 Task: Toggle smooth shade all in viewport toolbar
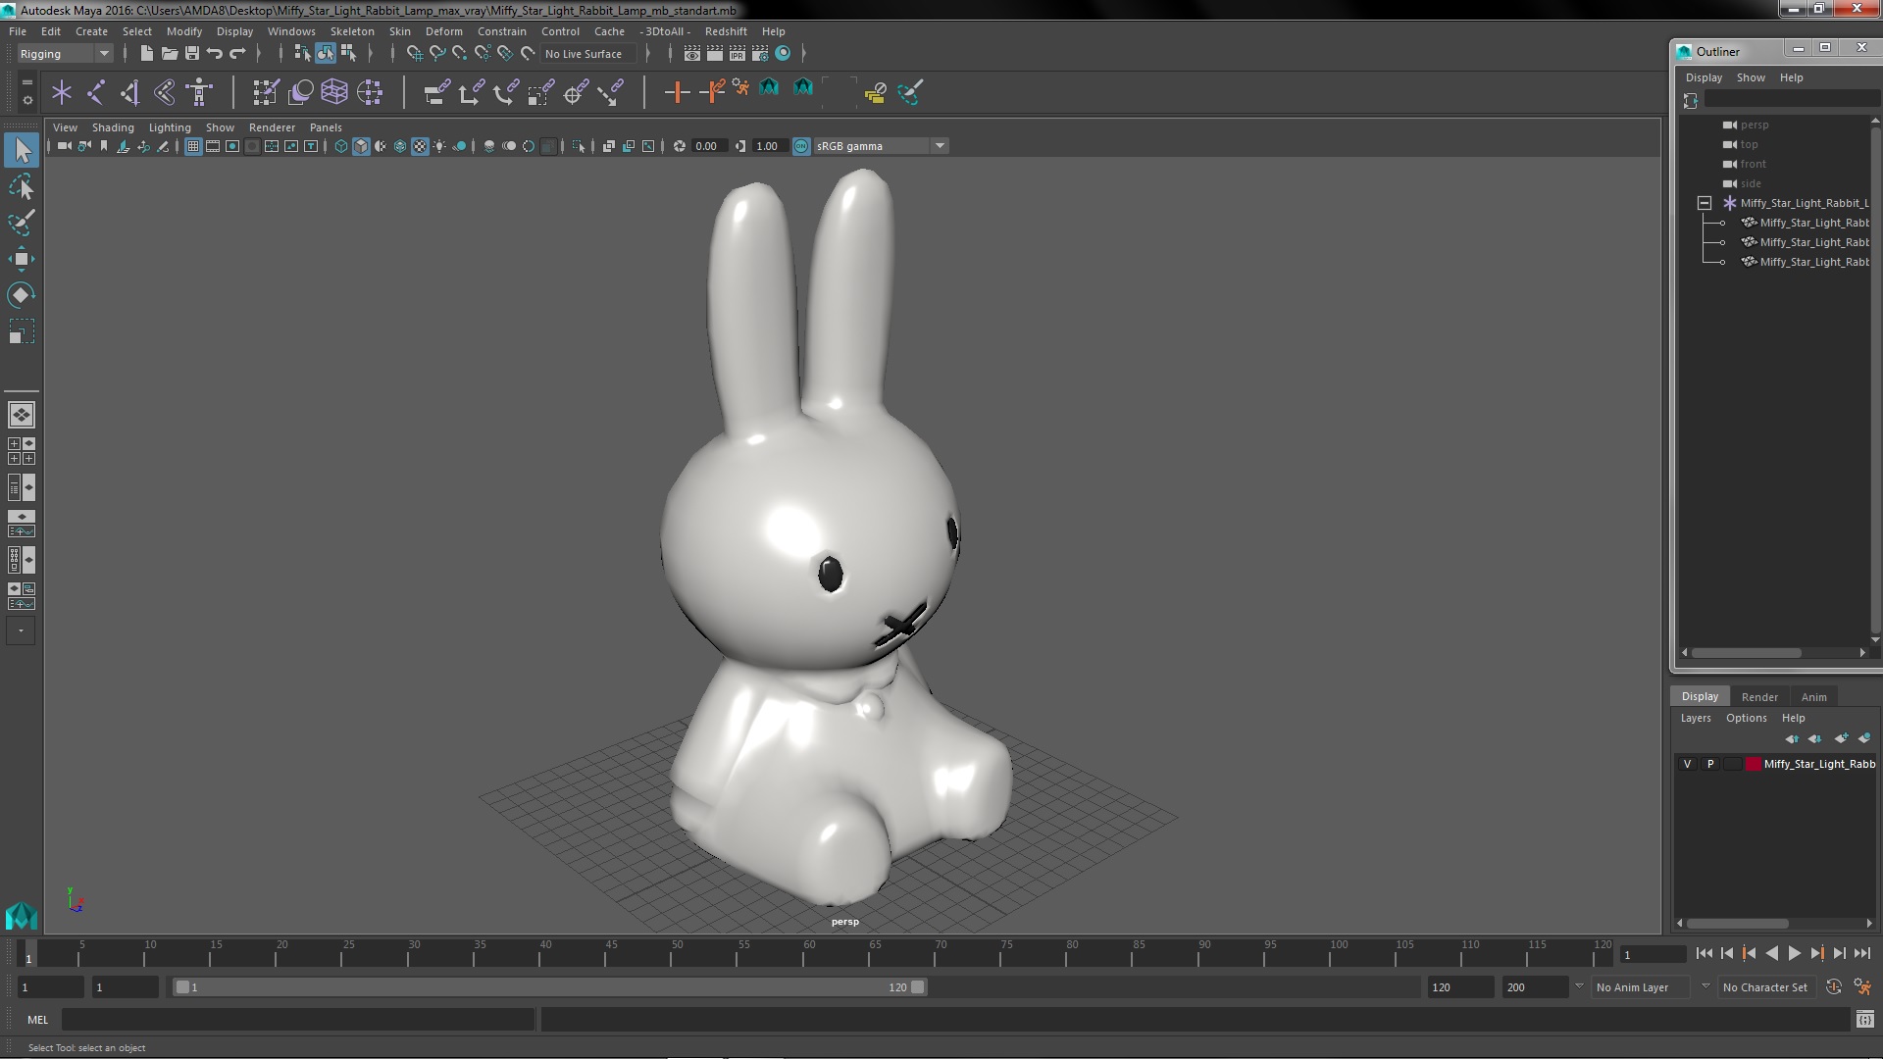pyautogui.click(x=361, y=146)
